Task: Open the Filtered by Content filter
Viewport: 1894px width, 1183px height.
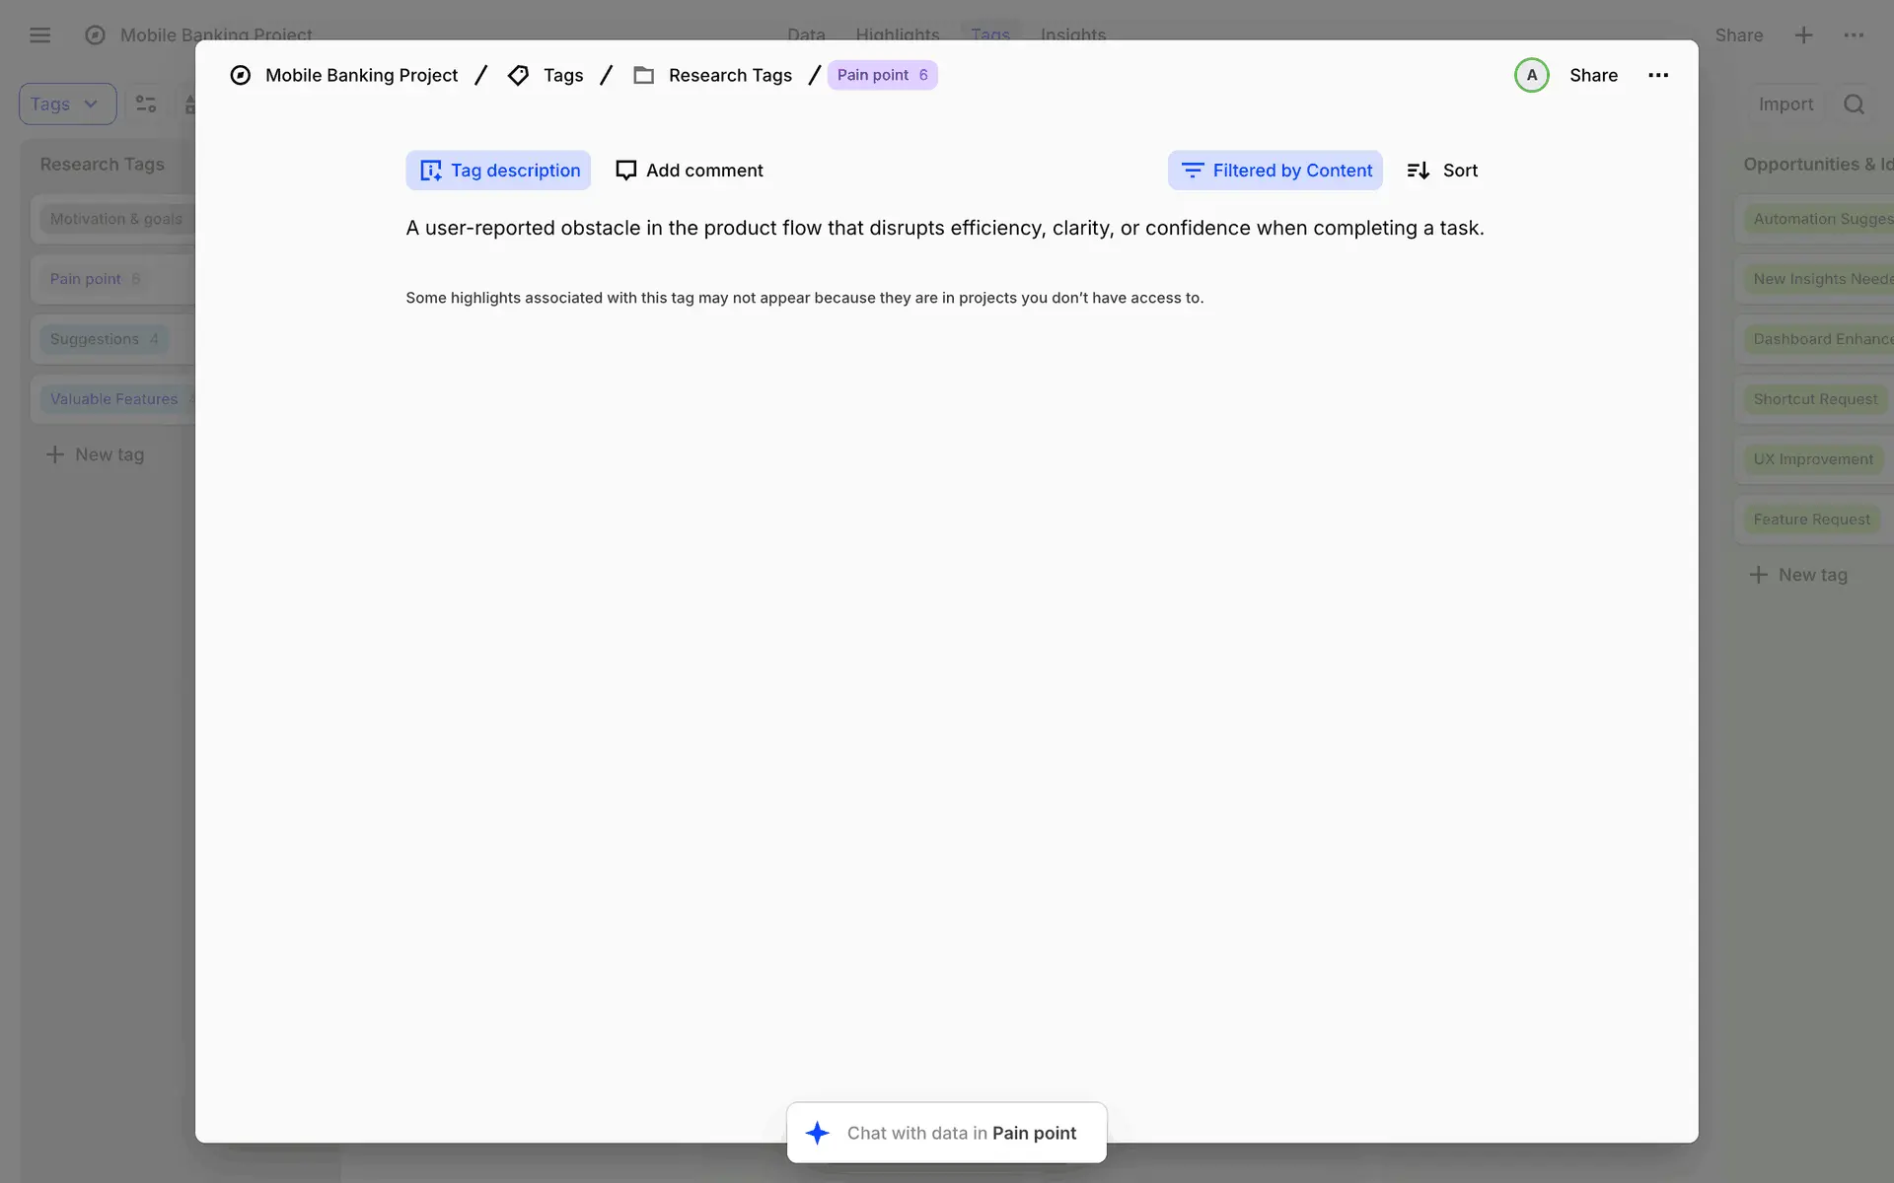Action: pos(1275,171)
